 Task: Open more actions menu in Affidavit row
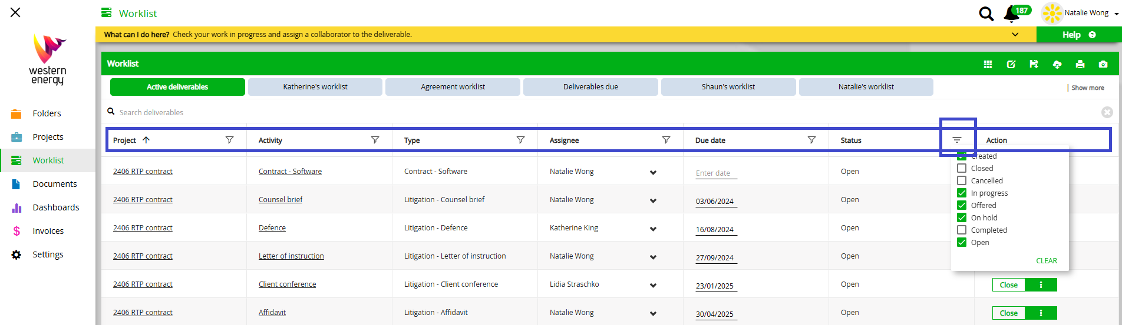pos(1041,313)
